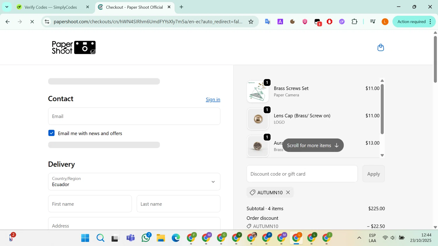The height and width of the screenshot is (246, 438).
Task: Open Wi-Fi network settings in system tray
Action: pos(385,238)
